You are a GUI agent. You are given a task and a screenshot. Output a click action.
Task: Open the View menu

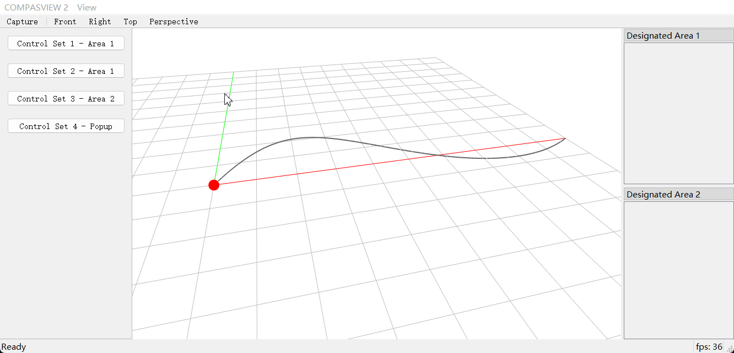(x=87, y=8)
